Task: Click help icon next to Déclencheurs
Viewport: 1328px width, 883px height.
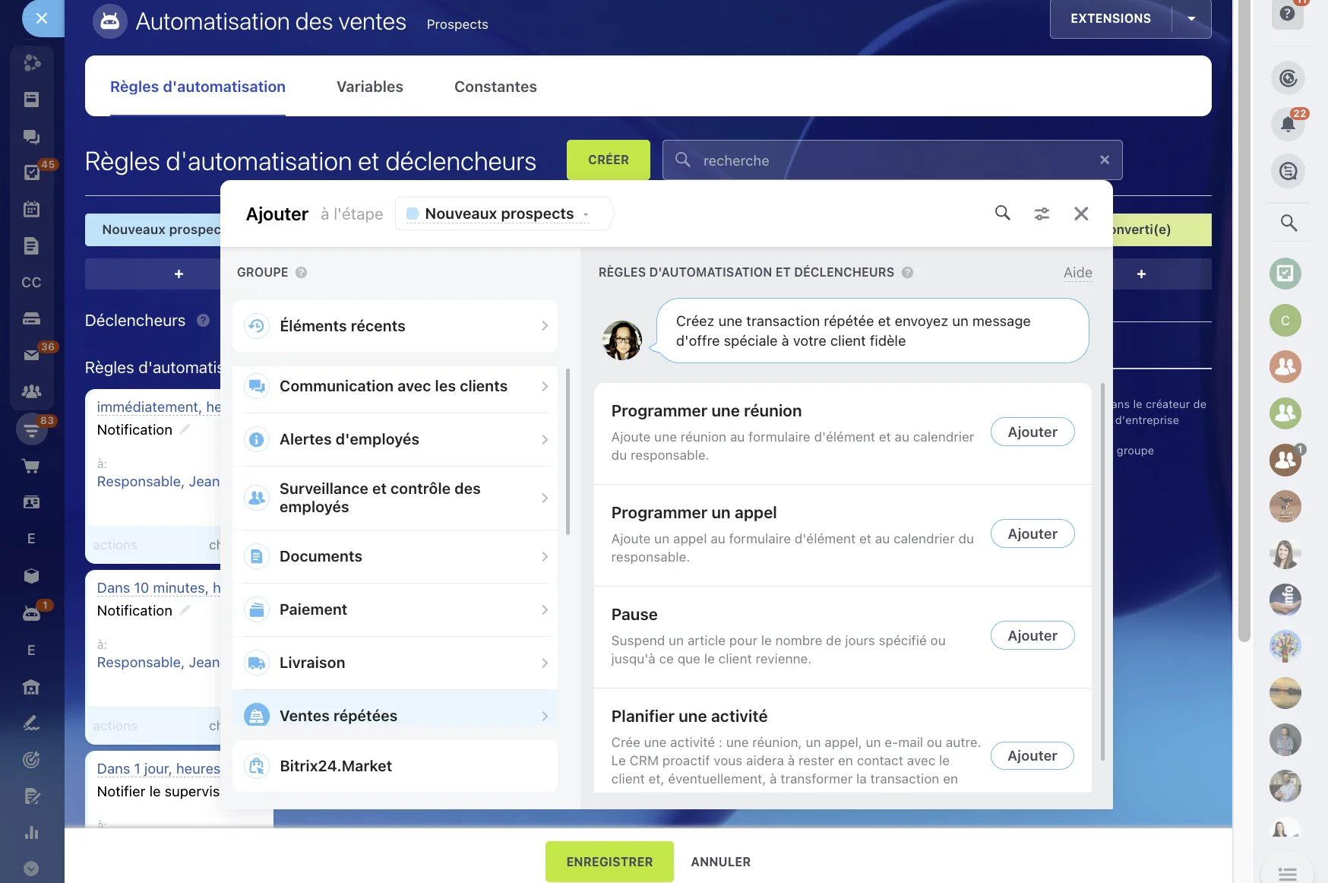Action: tap(203, 321)
